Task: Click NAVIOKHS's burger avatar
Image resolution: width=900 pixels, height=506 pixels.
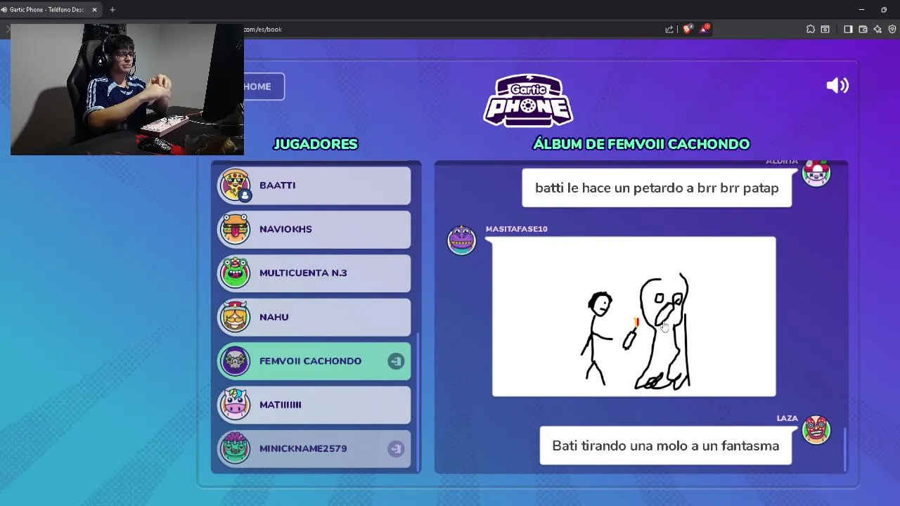Action: (x=236, y=229)
